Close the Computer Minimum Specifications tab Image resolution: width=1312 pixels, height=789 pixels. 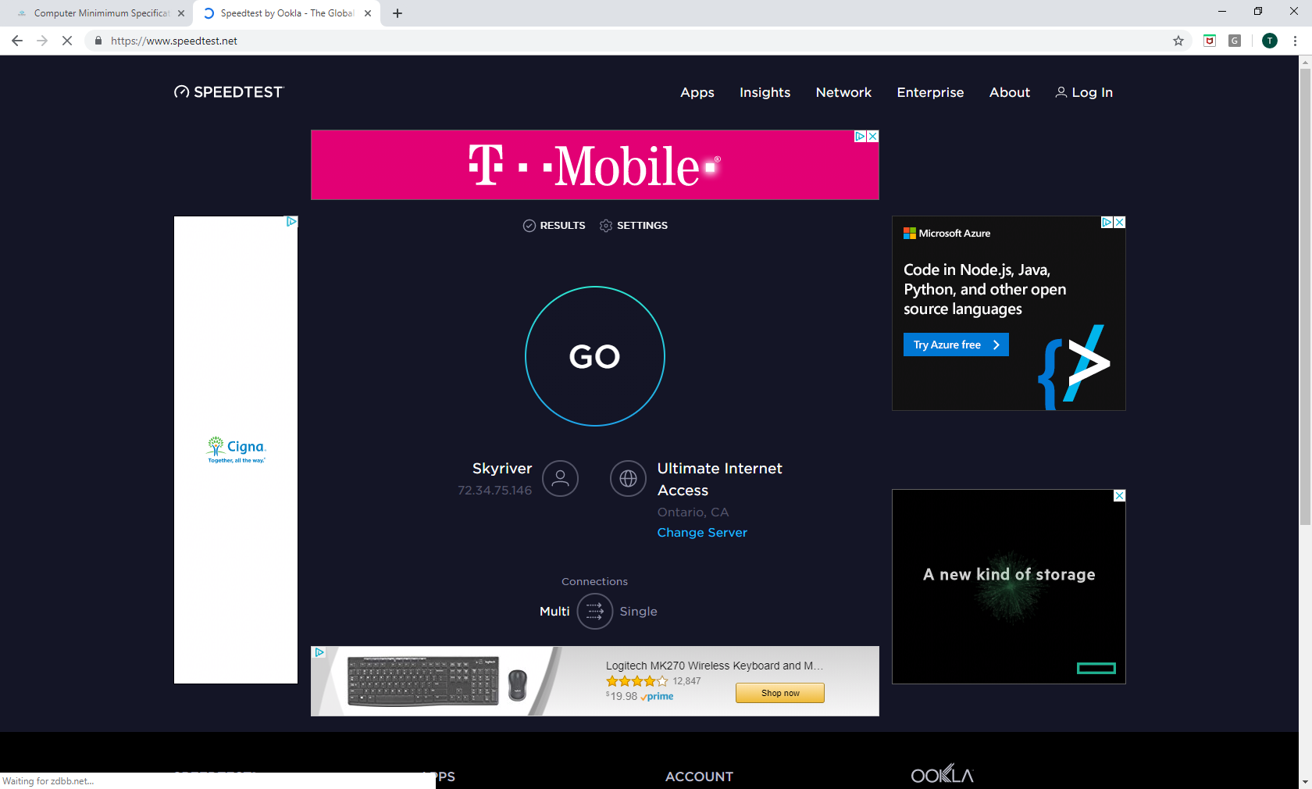click(x=181, y=13)
